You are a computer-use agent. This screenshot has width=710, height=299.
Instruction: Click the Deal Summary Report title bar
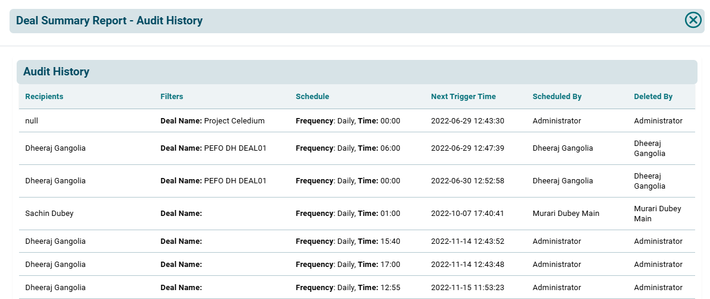click(x=109, y=21)
